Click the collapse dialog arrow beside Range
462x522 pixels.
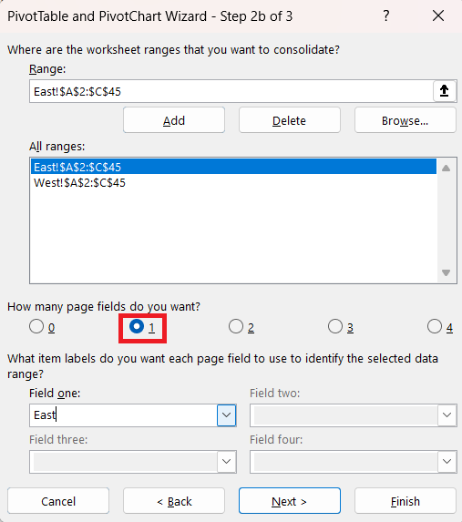tap(445, 91)
